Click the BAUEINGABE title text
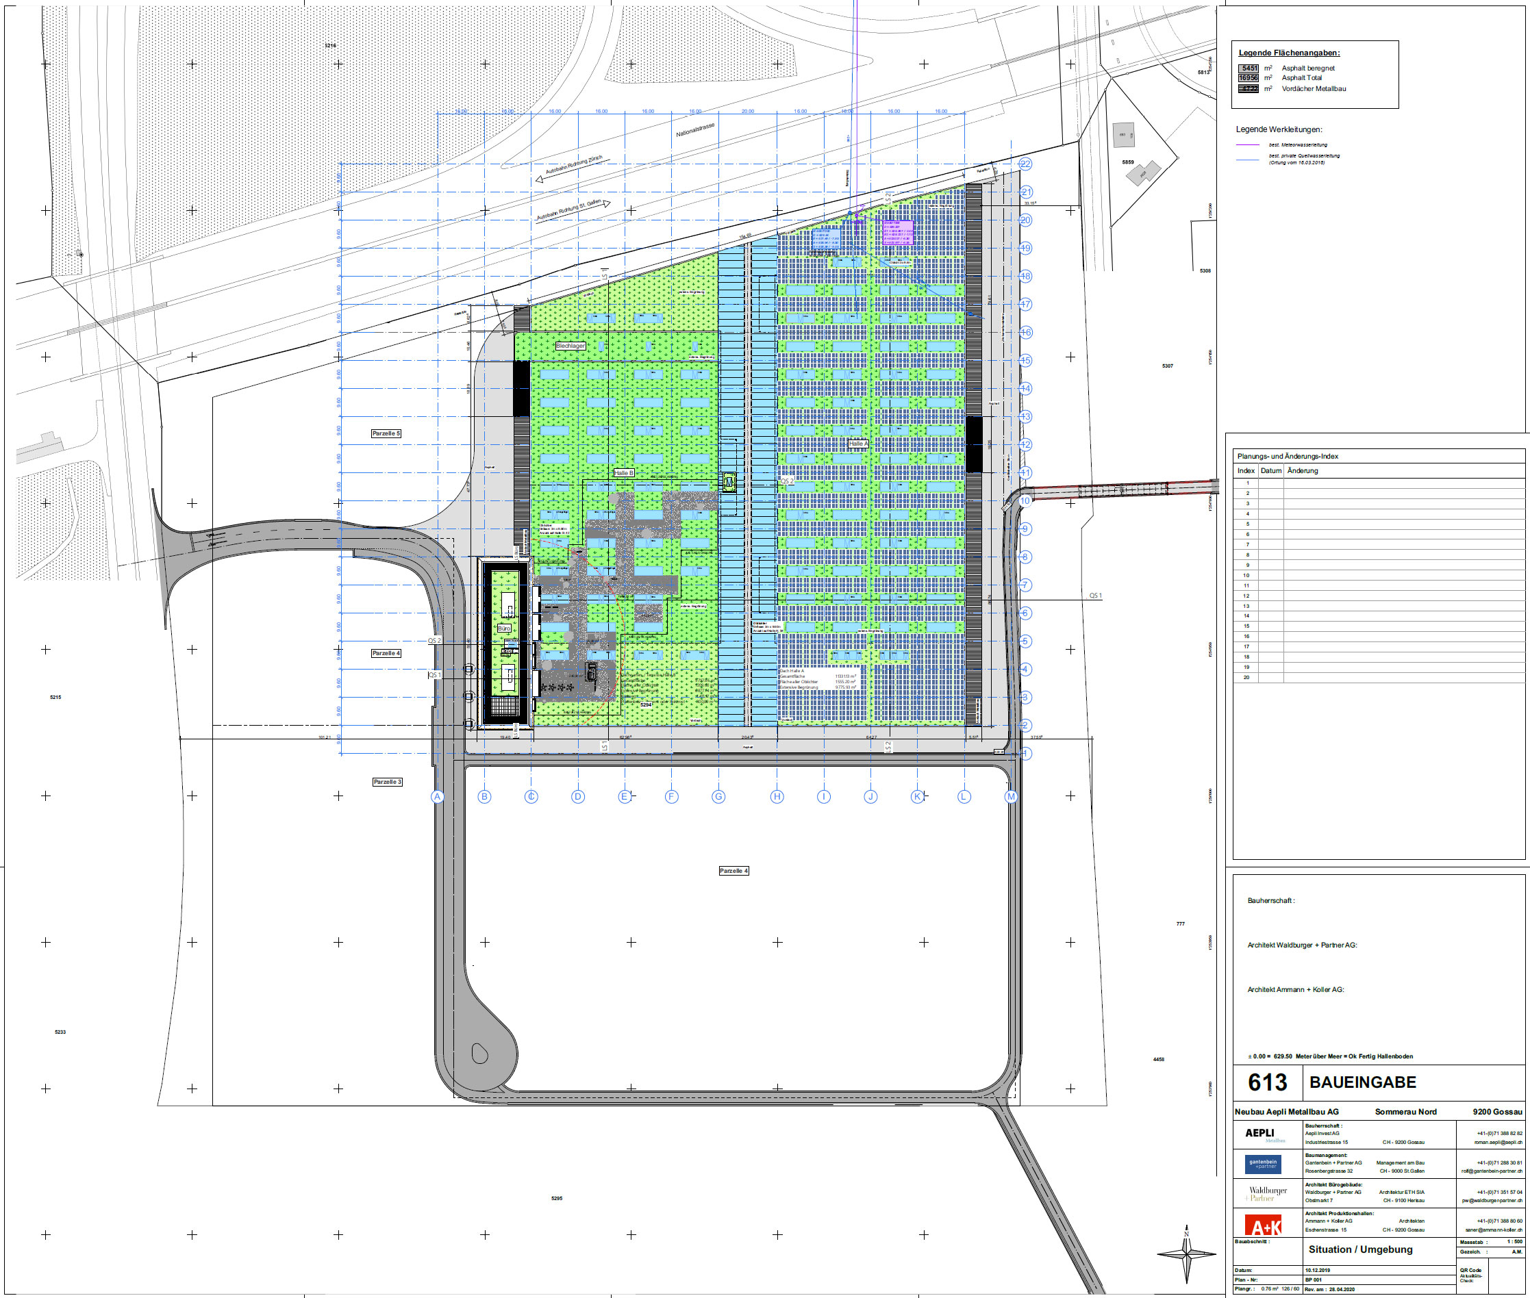 1362,1082
